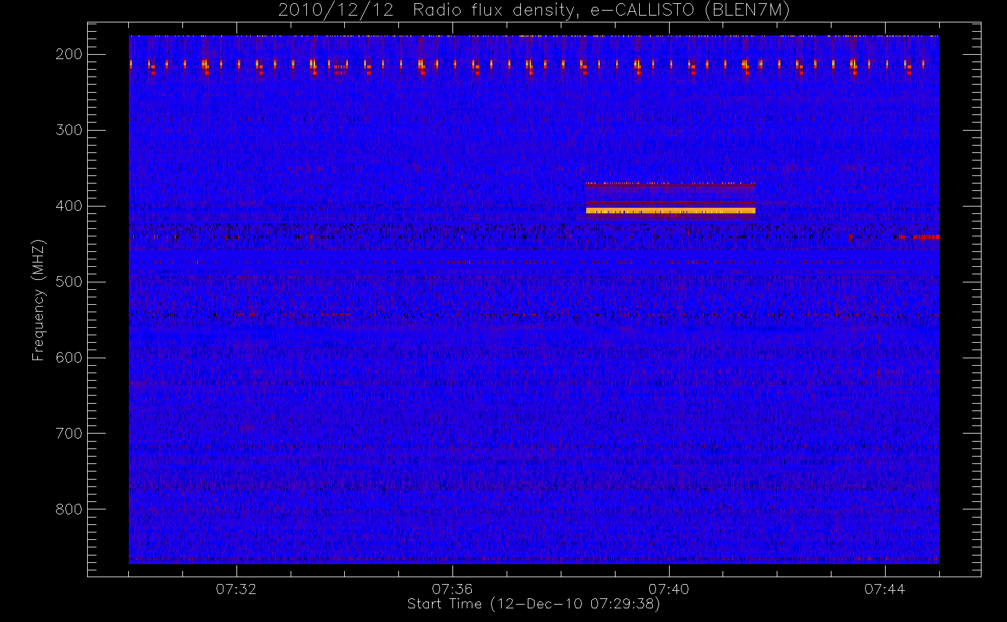Click the 07:36 time axis label

click(x=452, y=589)
